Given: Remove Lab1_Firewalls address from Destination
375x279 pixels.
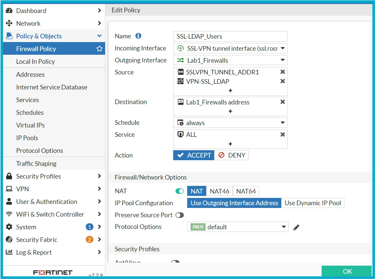Looking at the screenshot, I should click(x=283, y=102).
